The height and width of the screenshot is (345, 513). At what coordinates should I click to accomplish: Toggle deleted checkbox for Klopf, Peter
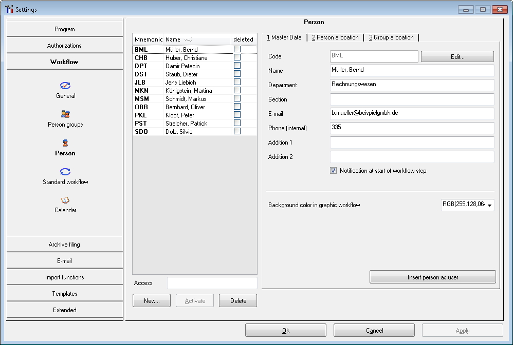(x=237, y=115)
